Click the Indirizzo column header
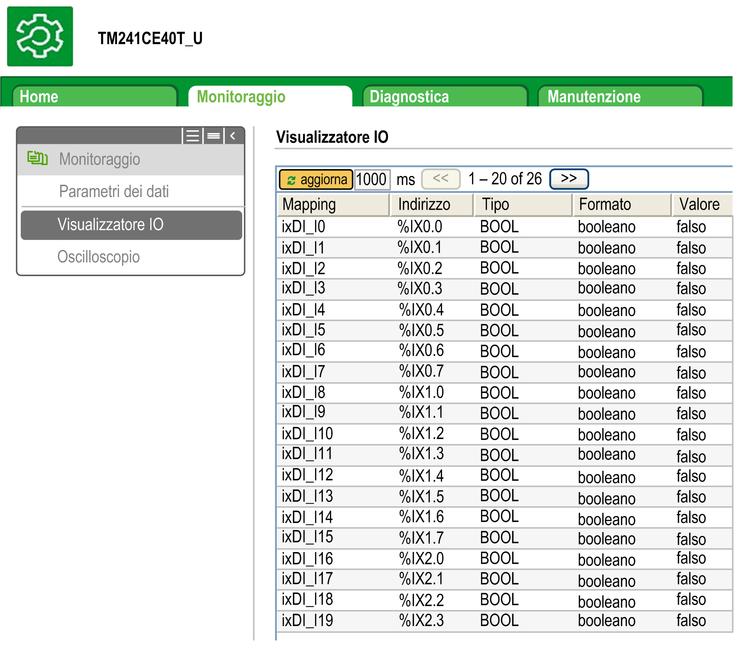743x651 pixels. [432, 205]
